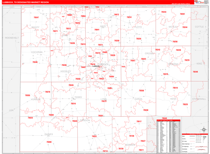Select the LYNN county label

tap(104, 99)
